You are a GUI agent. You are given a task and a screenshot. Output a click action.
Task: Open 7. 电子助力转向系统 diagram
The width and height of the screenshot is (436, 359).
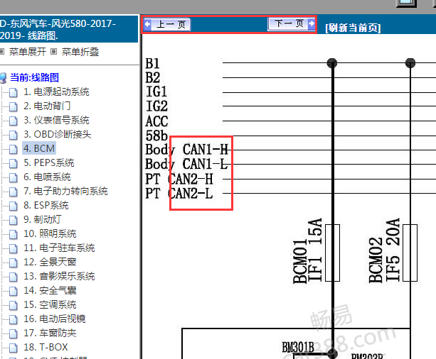(65, 191)
